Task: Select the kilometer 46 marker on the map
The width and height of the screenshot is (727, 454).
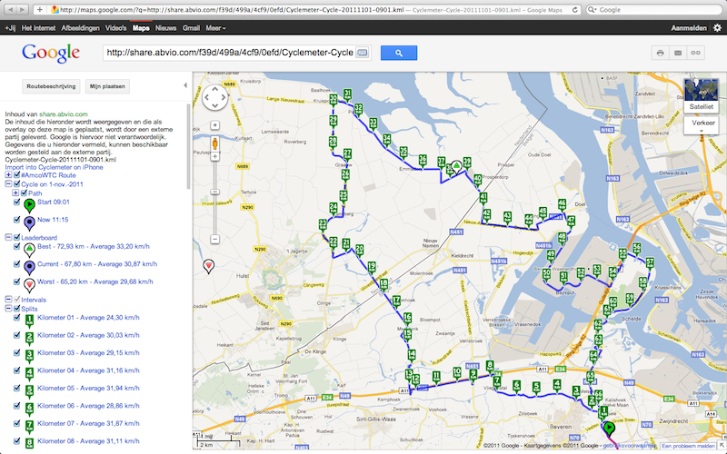Action: pos(562,204)
